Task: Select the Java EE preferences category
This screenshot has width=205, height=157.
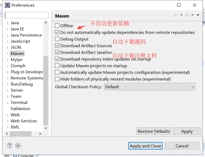Action: click(17, 29)
